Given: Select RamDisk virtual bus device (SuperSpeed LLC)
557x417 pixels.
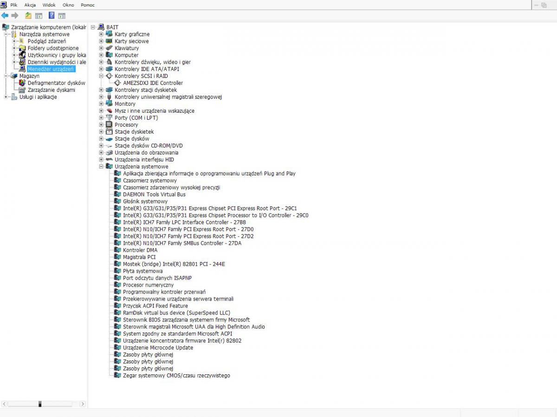Looking at the screenshot, I should click(x=176, y=312).
